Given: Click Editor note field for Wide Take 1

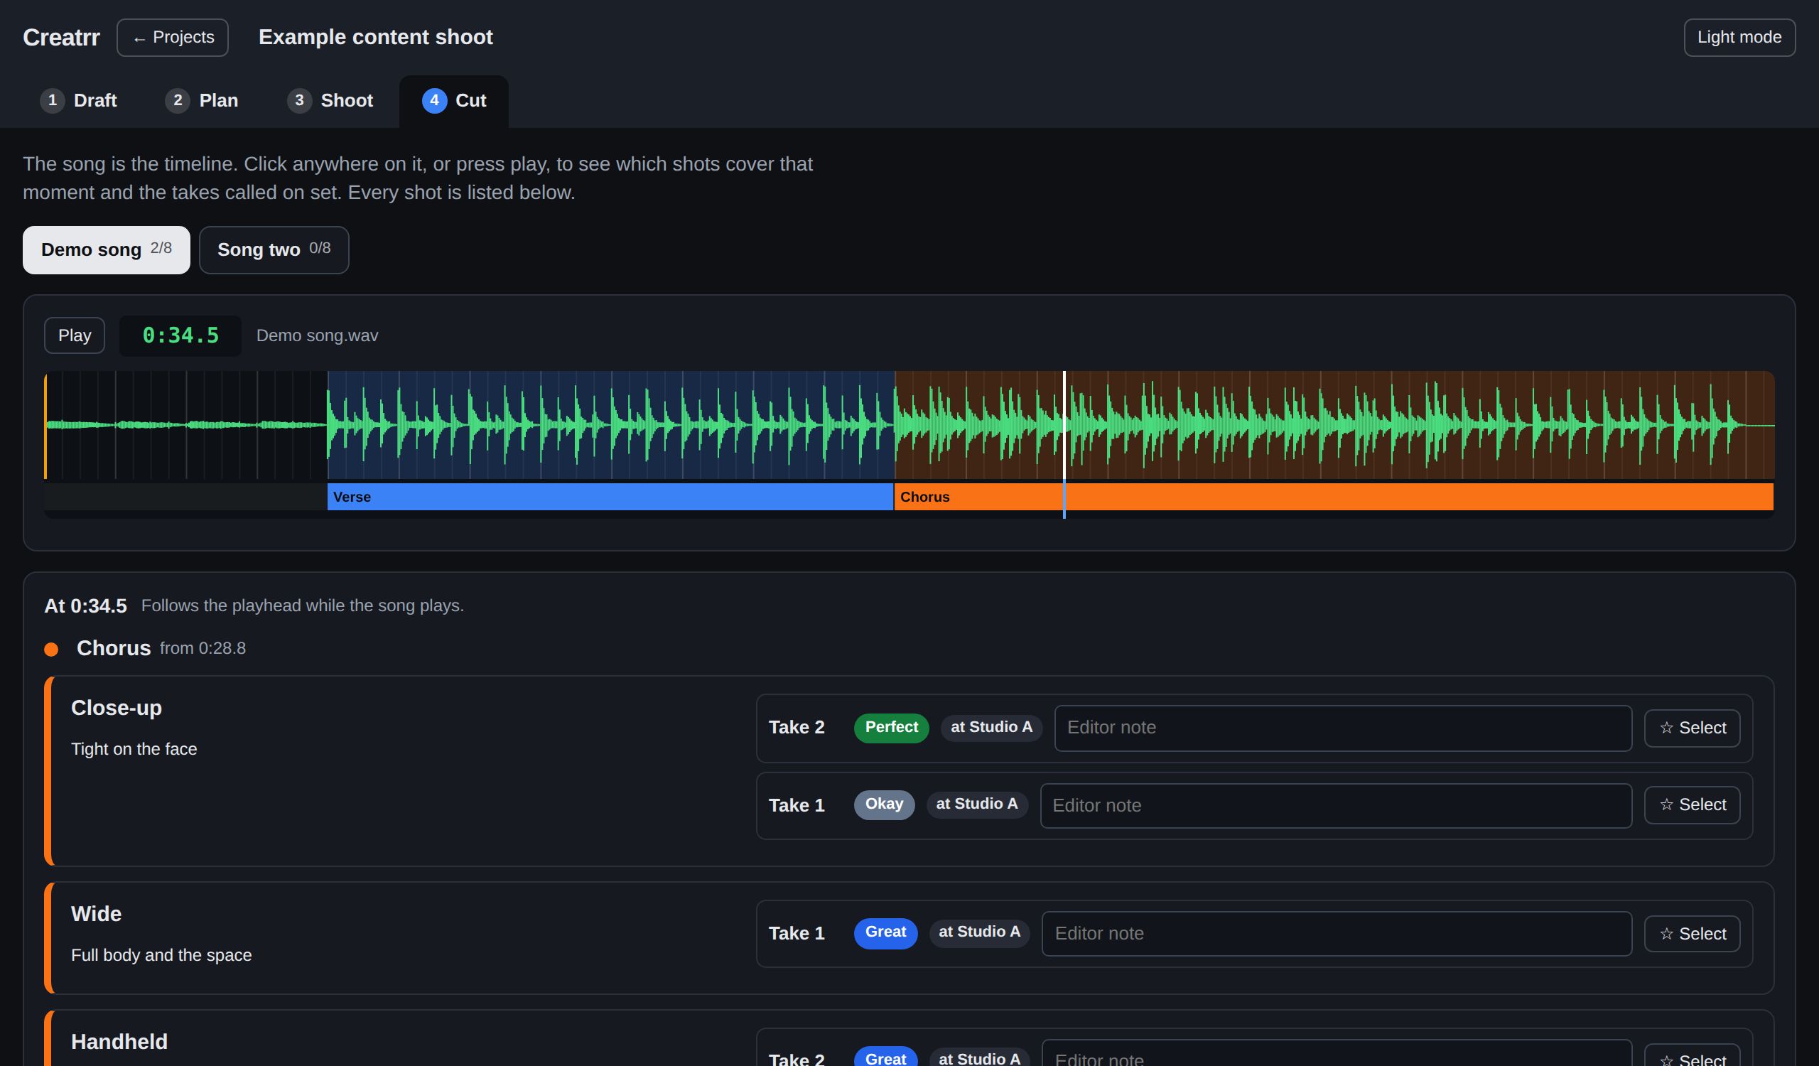Looking at the screenshot, I should point(1337,934).
